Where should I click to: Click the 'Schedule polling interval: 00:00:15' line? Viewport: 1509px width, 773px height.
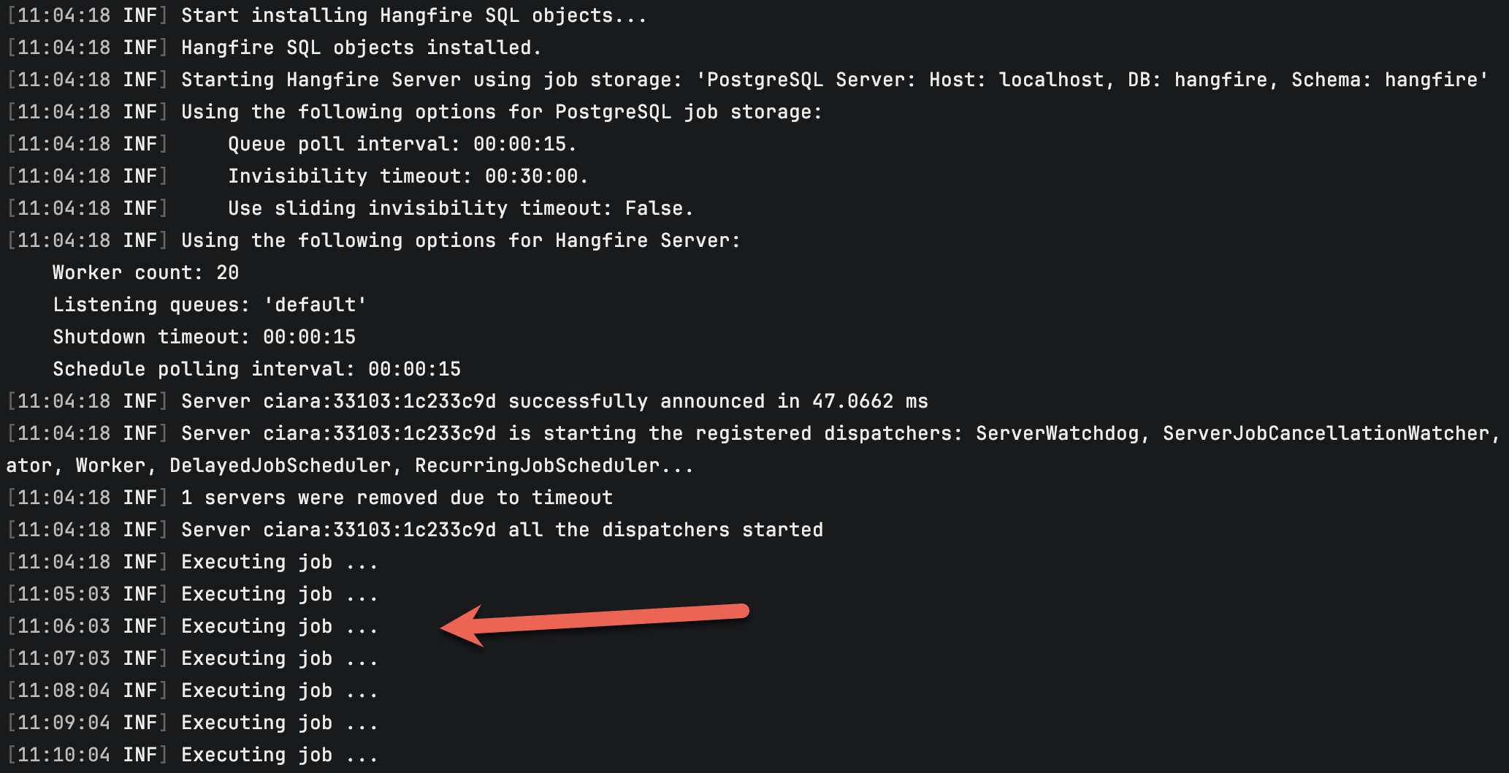256,369
